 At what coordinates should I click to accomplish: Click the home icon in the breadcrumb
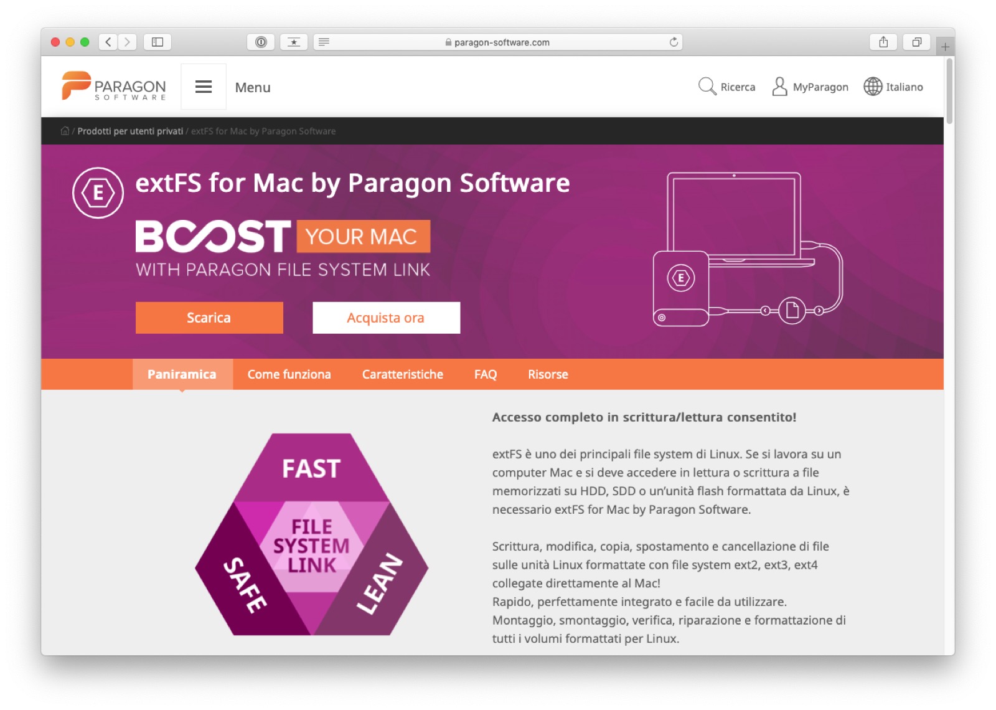tap(64, 131)
